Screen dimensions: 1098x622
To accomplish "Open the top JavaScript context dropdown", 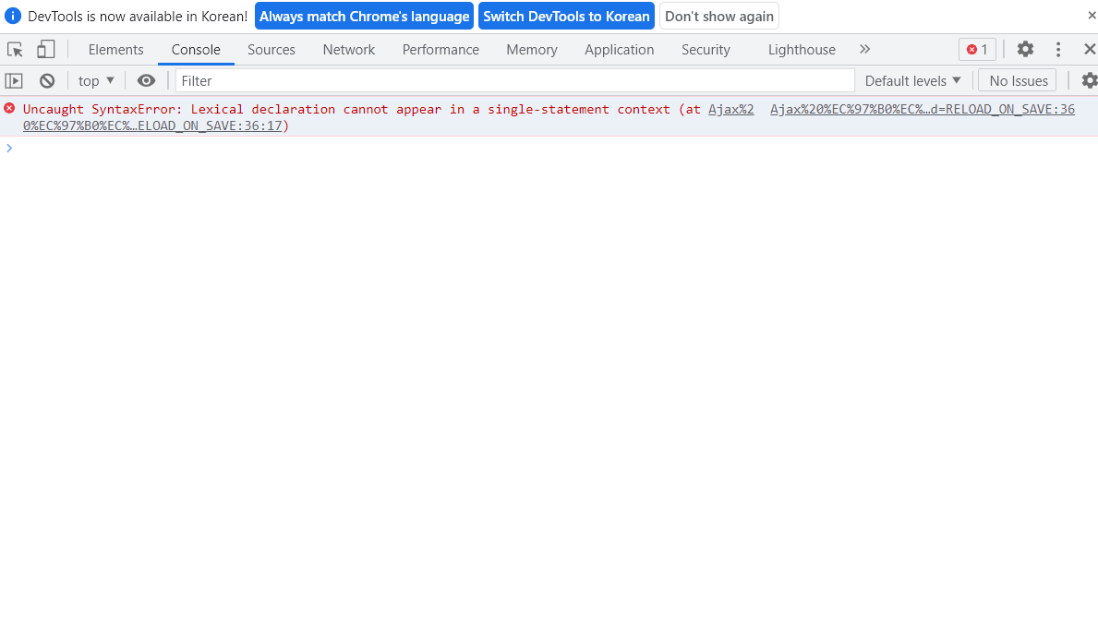I will point(96,81).
